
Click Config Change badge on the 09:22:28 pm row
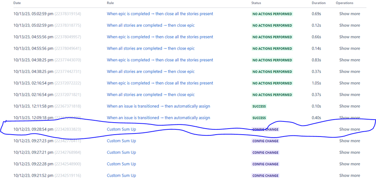click(265, 164)
